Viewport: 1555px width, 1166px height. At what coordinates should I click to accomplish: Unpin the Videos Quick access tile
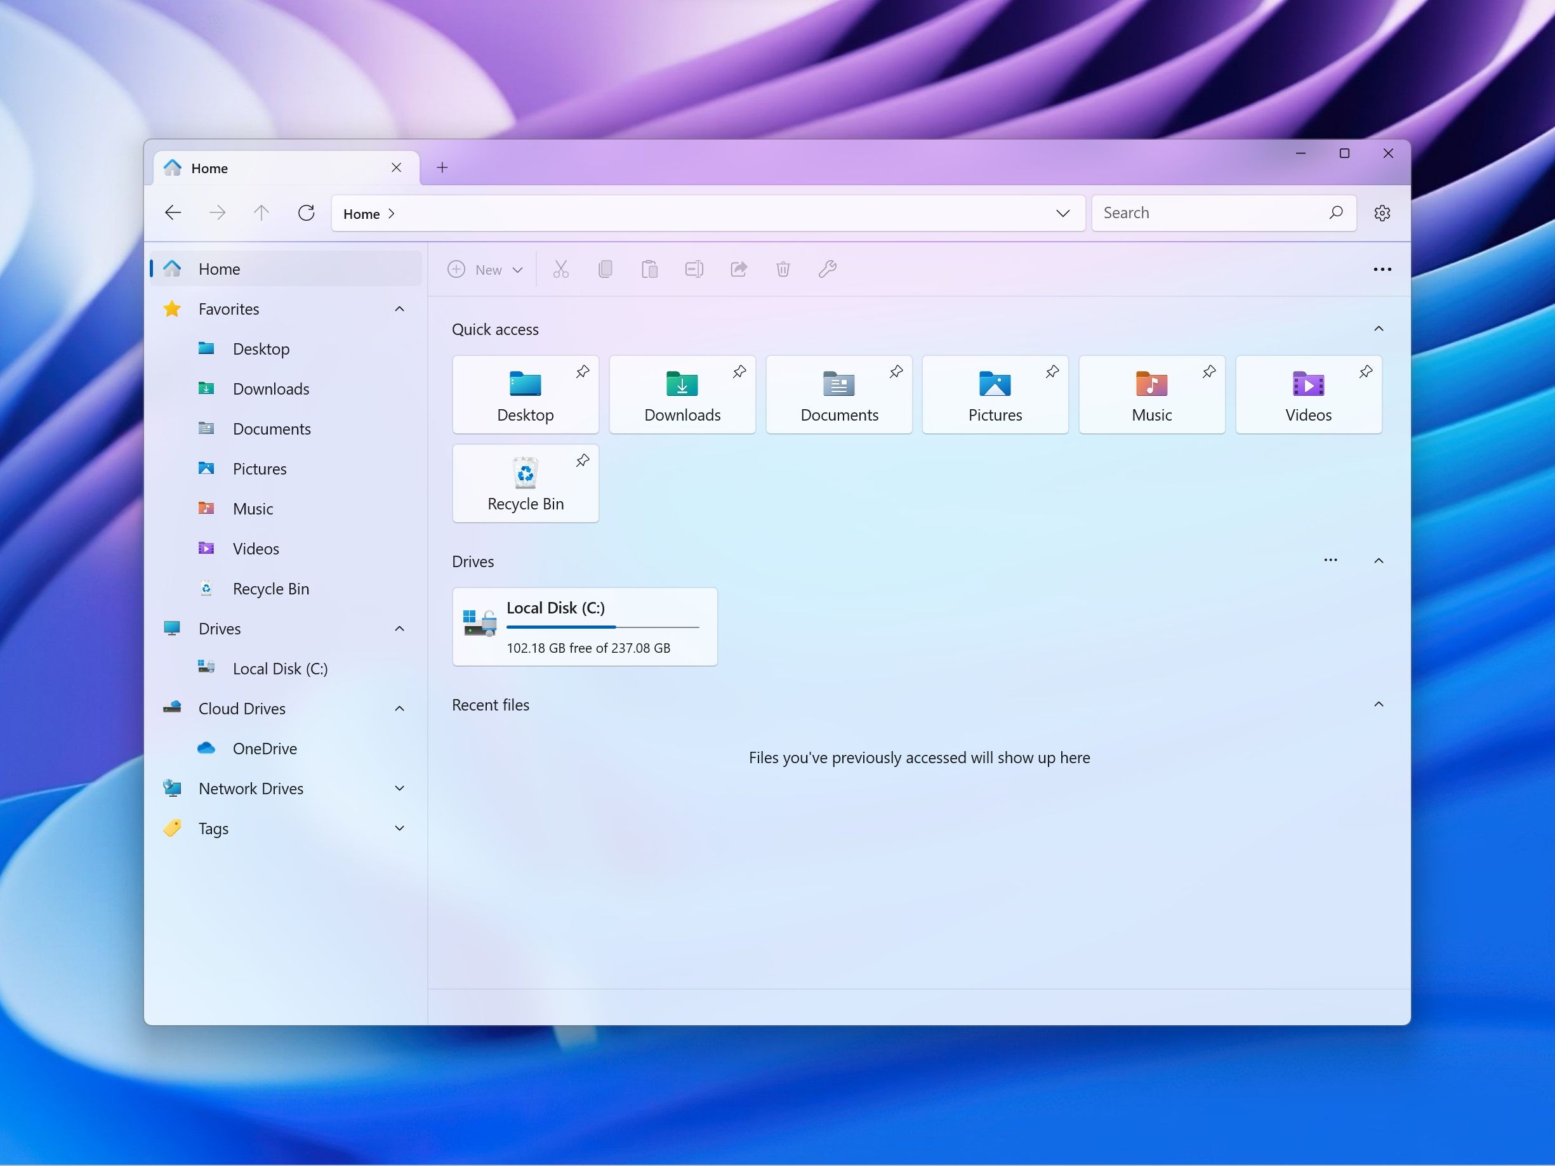click(1365, 372)
